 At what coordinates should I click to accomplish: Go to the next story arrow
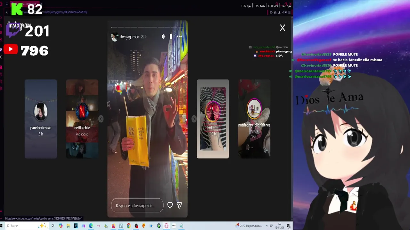click(194, 119)
